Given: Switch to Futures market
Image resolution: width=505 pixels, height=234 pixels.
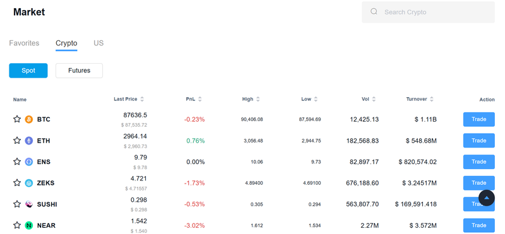Looking at the screenshot, I should (x=80, y=71).
